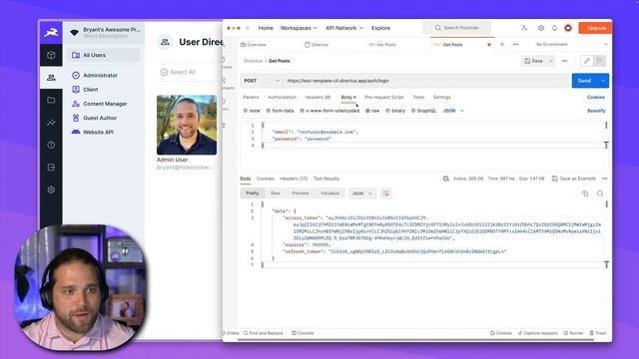Image resolution: width=639 pixels, height=359 pixels.
Task: Toggle the response line wrap icon
Action: point(386,193)
